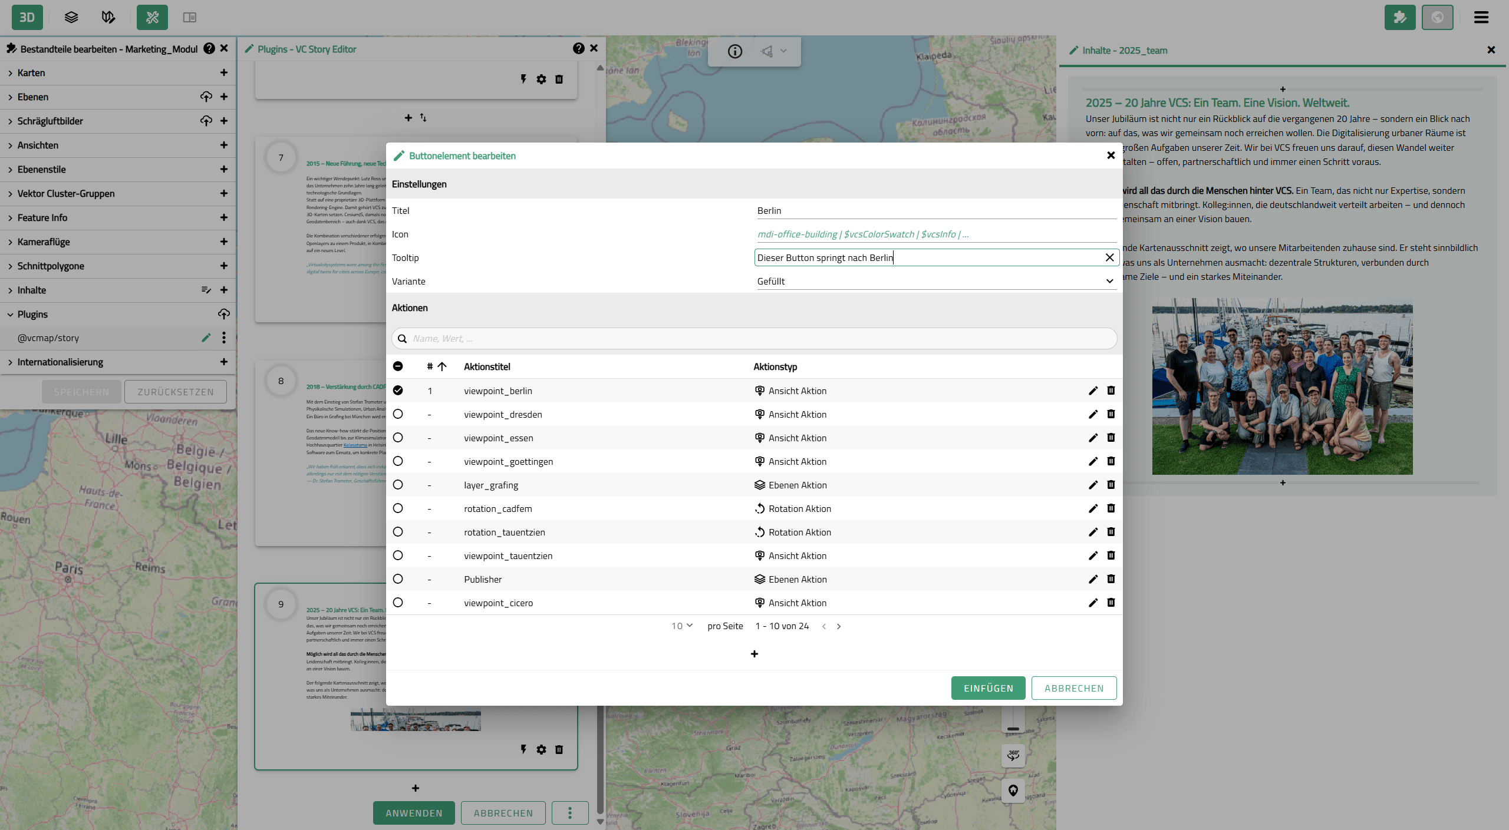This screenshot has width=1509, height=830.
Task: Add a new action with the plus below table
Action: click(754, 654)
